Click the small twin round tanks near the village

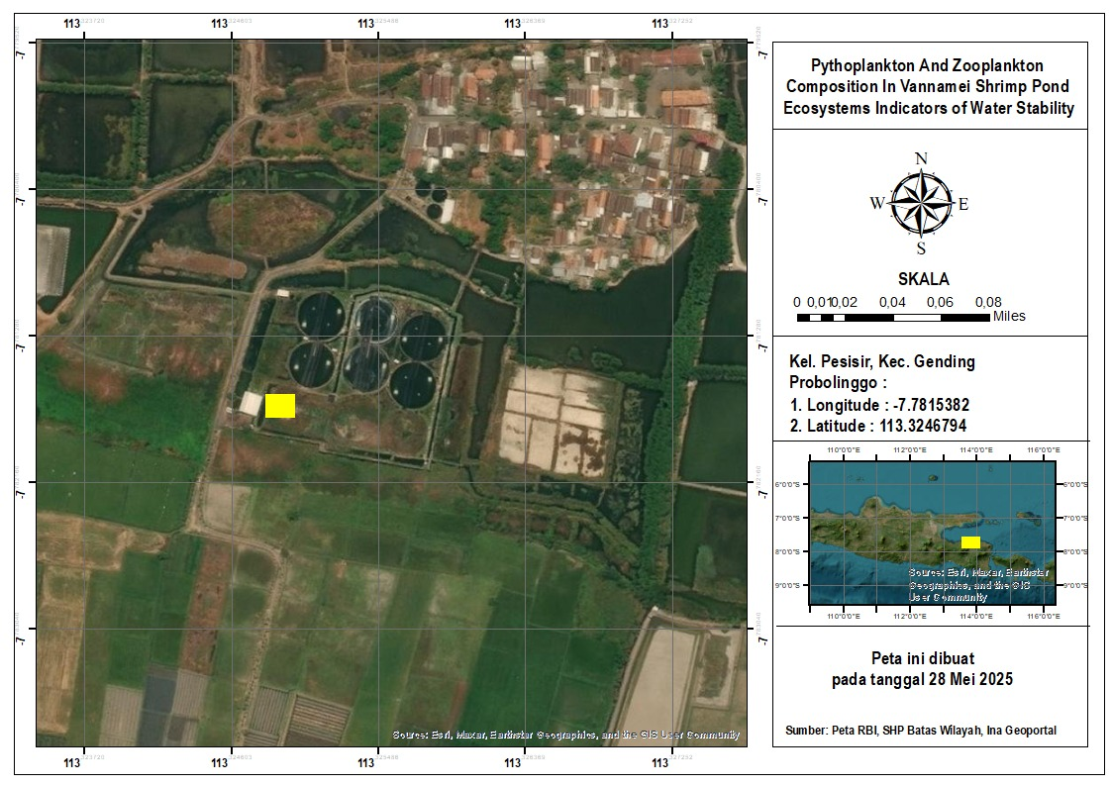pos(435,201)
